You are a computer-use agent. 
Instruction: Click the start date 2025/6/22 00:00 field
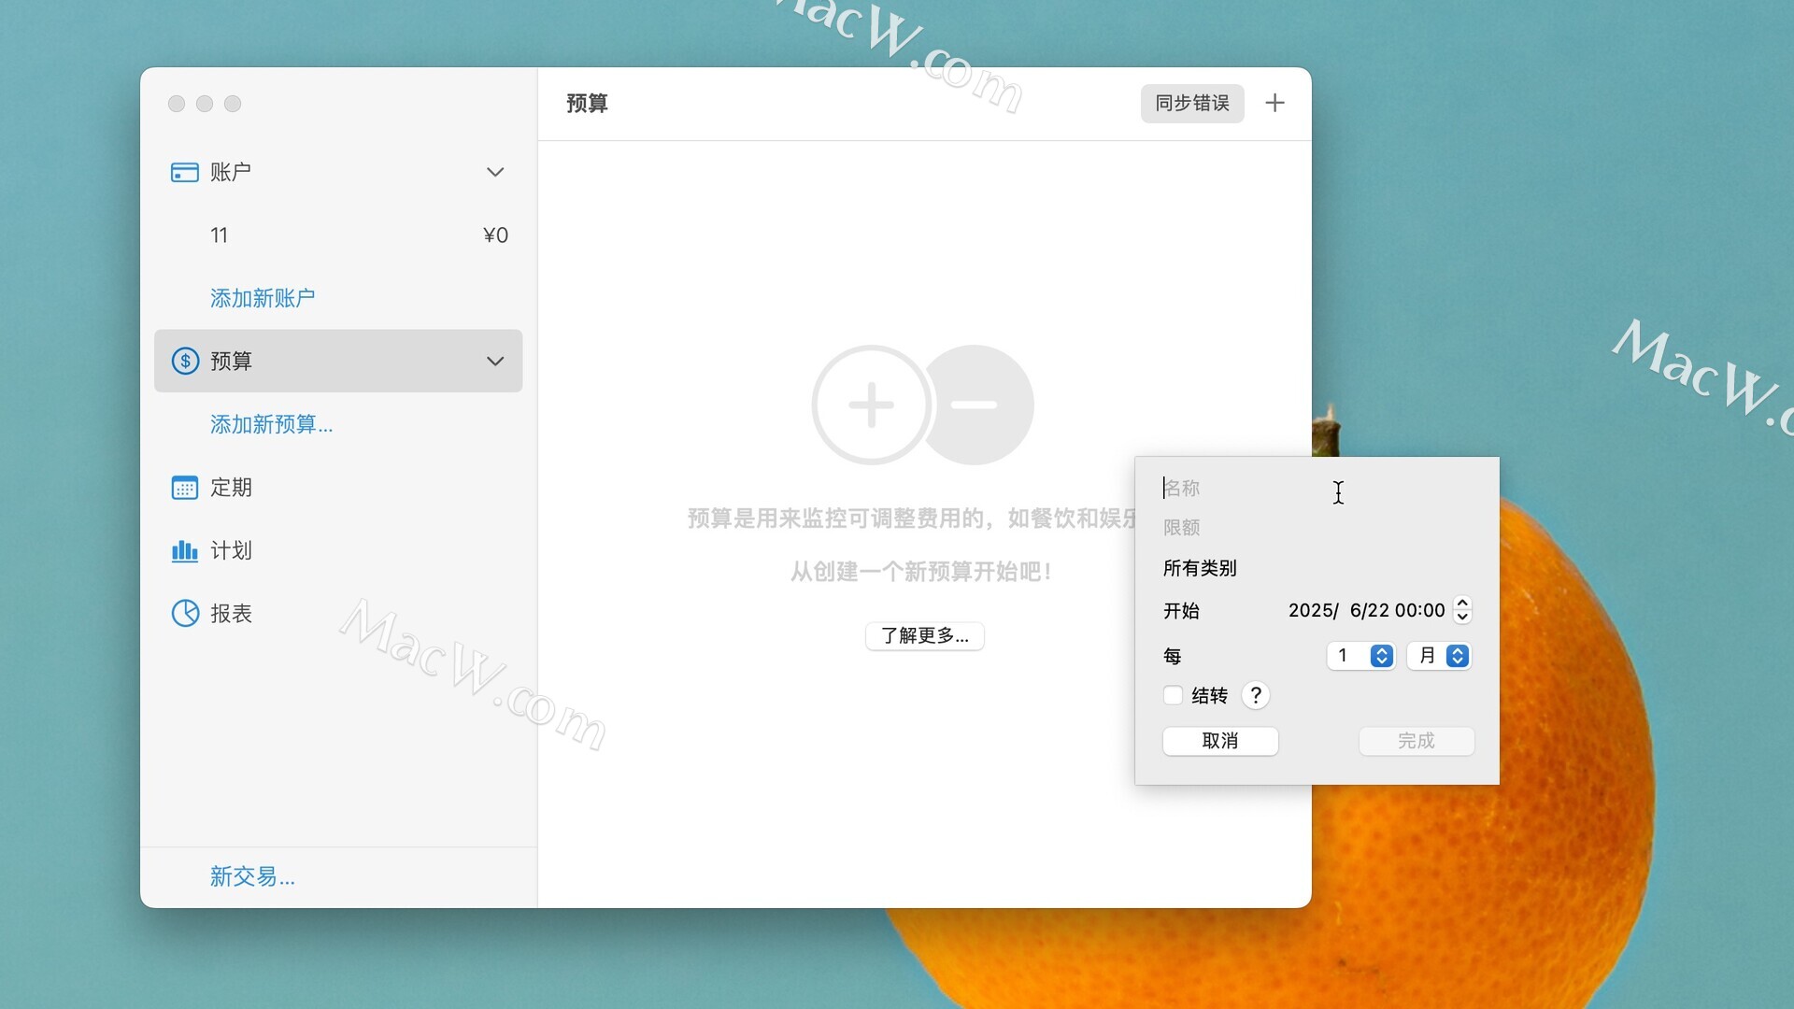(1366, 610)
